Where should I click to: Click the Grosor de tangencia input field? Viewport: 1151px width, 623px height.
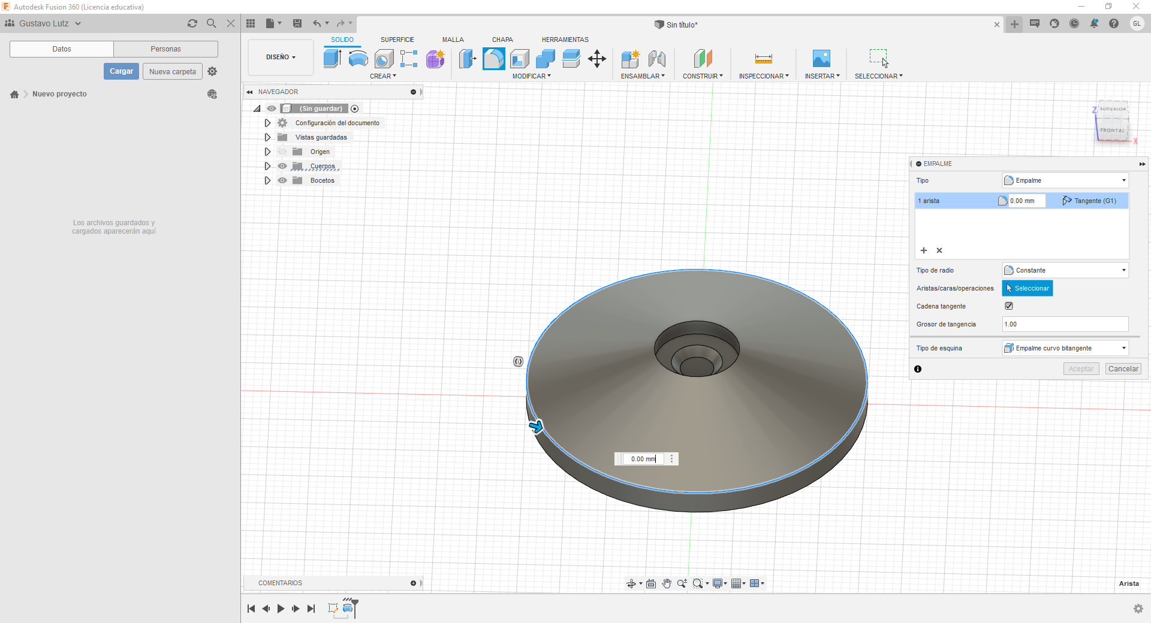point(1065,324)
